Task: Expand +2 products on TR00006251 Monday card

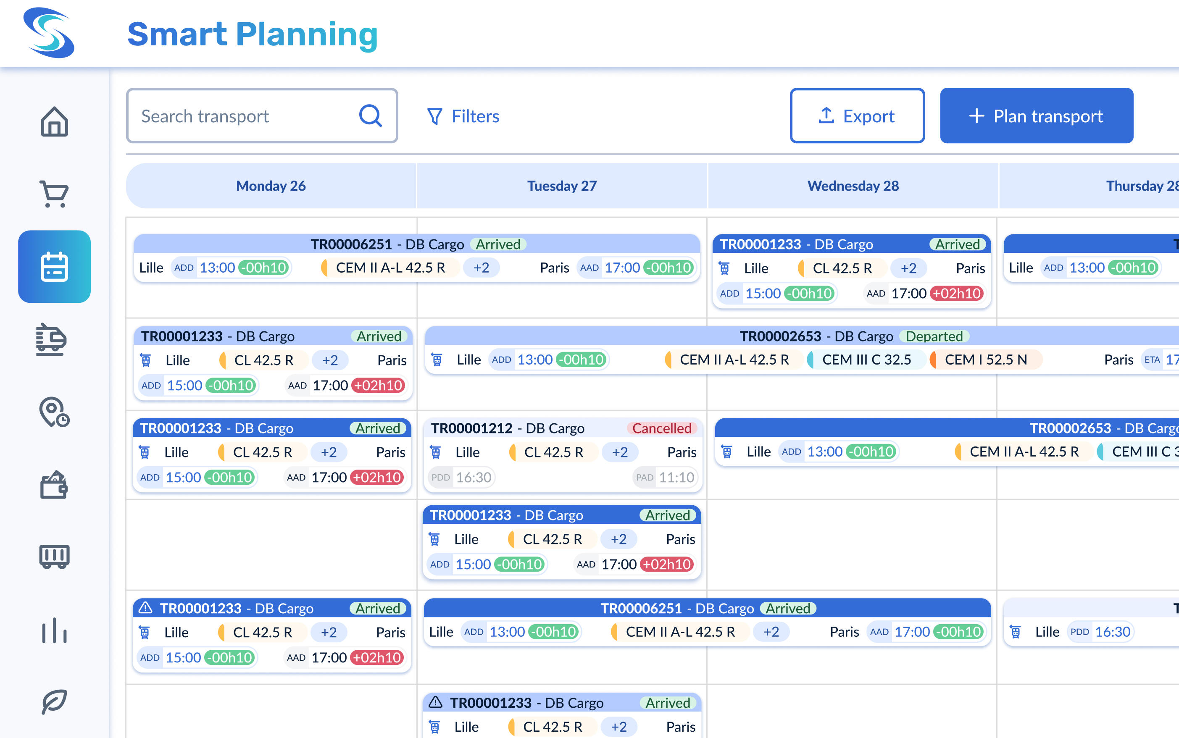Action: click(x=481, y=268)
